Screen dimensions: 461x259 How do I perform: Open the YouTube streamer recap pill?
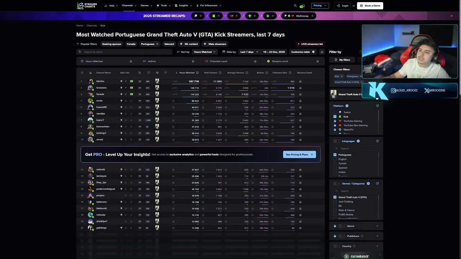233,16
